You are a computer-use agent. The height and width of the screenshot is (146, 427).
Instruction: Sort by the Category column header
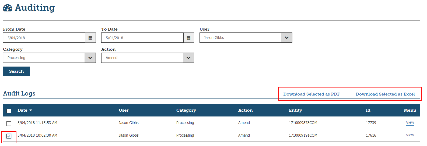[x=186, y=110]
